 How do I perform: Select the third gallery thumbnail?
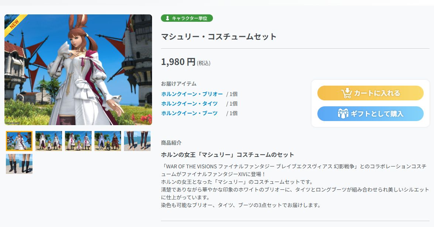point(78,141)
